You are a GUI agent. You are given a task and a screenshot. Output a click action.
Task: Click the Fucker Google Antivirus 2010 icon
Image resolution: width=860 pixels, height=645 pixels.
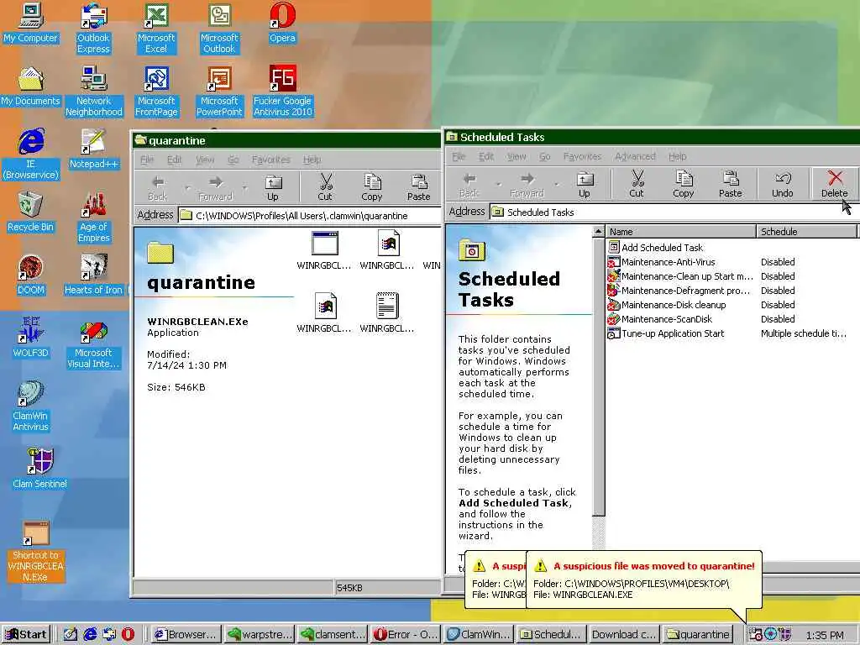(x=282, y=91)
